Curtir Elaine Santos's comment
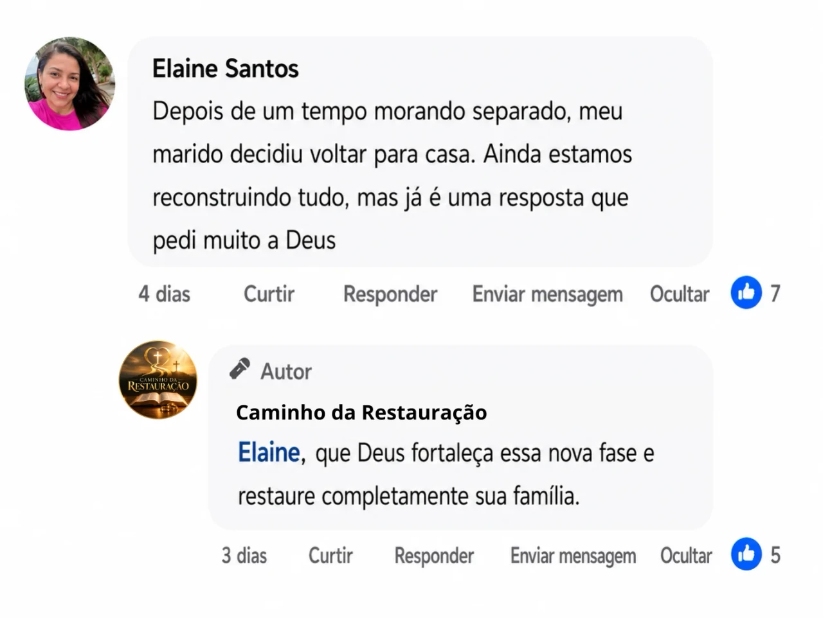The image size is (823, 618). (x=269, y=294)
